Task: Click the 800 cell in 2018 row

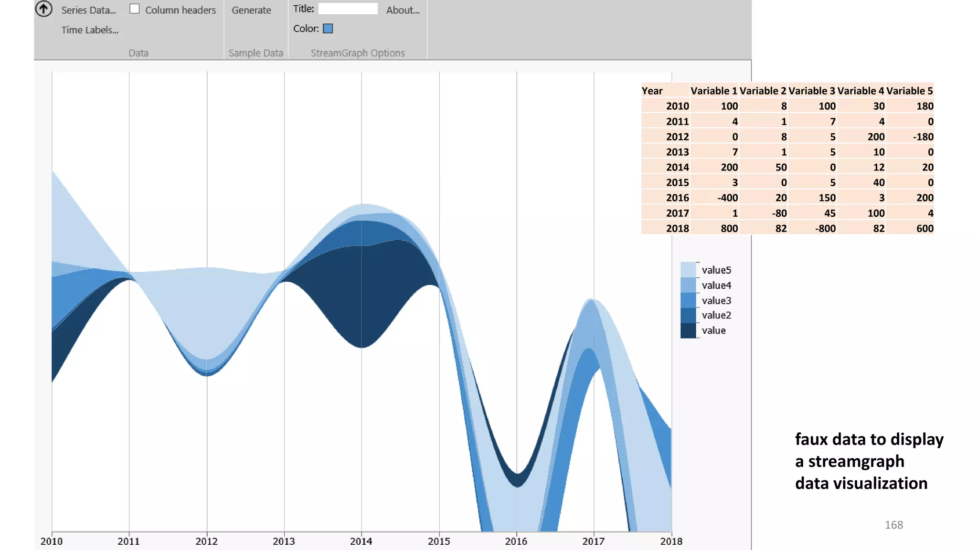Action: [729, 228]
